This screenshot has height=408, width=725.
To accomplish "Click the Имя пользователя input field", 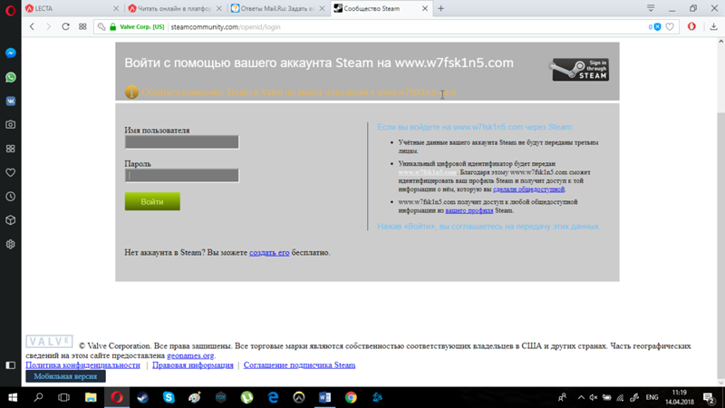I will (x=182, y=142).
